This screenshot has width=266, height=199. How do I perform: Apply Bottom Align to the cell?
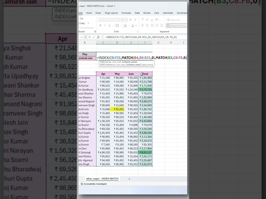point(152,20)
